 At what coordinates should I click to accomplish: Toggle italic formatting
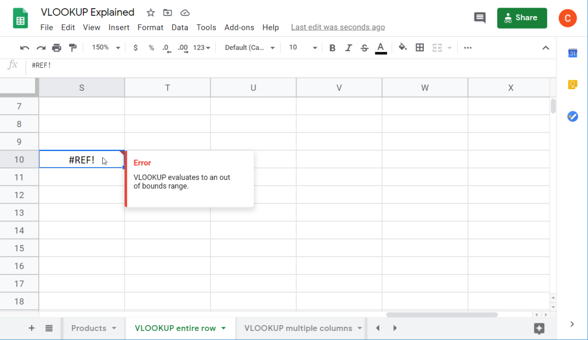coord(349,48)
